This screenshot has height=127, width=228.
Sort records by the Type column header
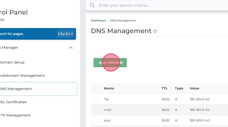179,88
